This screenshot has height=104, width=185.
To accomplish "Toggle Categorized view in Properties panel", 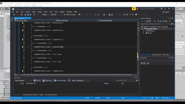I will click(x=142, y=63).
